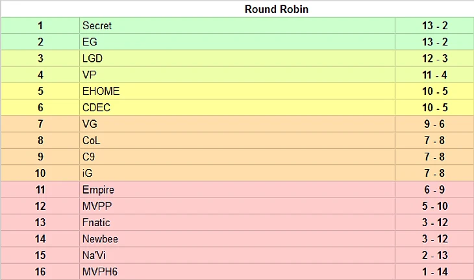Select LGD's 12 - 3 score
This screenshot has width=474, height=280.
pos(434,58)
